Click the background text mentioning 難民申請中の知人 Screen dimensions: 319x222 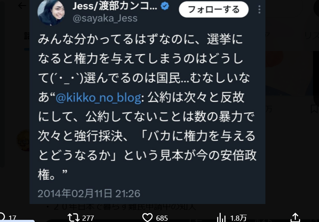click(121, 207)
